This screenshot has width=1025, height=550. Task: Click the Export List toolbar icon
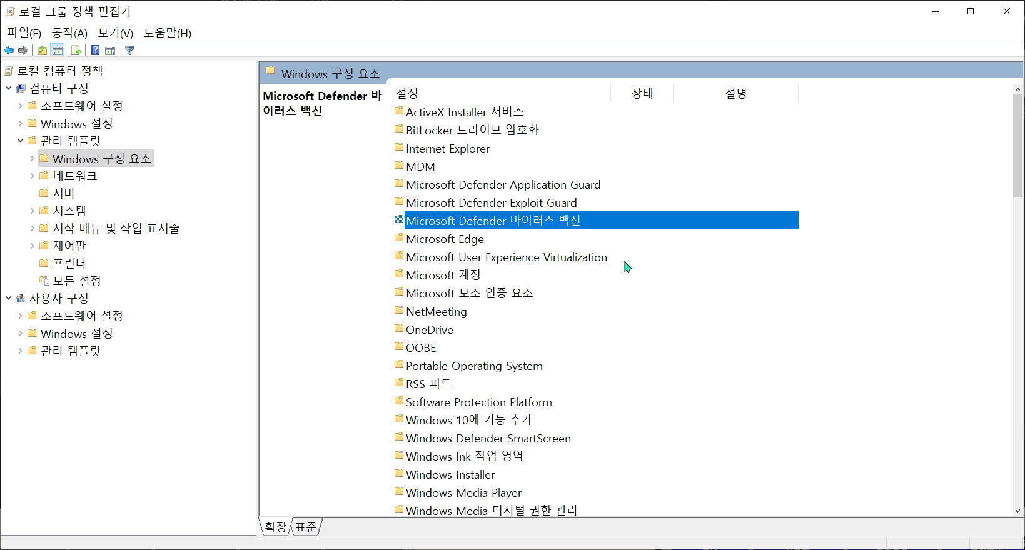[x=76, y=51]
